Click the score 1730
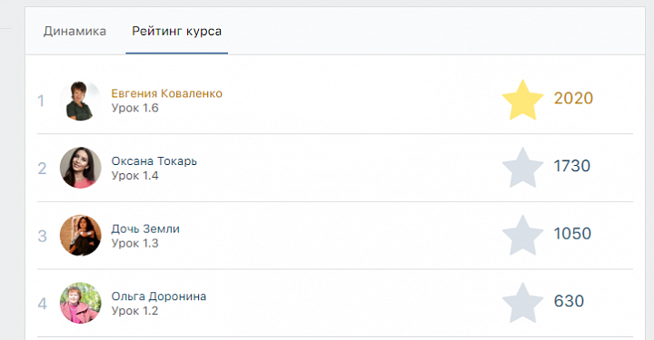The height and width of the screenshot is (340, 654). (572, 166)
